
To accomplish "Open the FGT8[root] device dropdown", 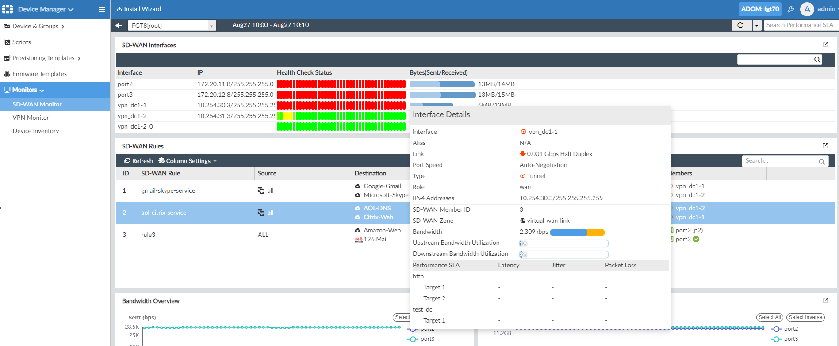I will tap(172, 26).
